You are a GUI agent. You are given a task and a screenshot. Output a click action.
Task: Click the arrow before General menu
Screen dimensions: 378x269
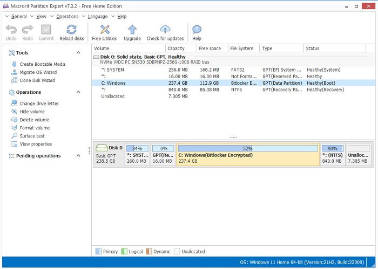click(x=6, y=16)
